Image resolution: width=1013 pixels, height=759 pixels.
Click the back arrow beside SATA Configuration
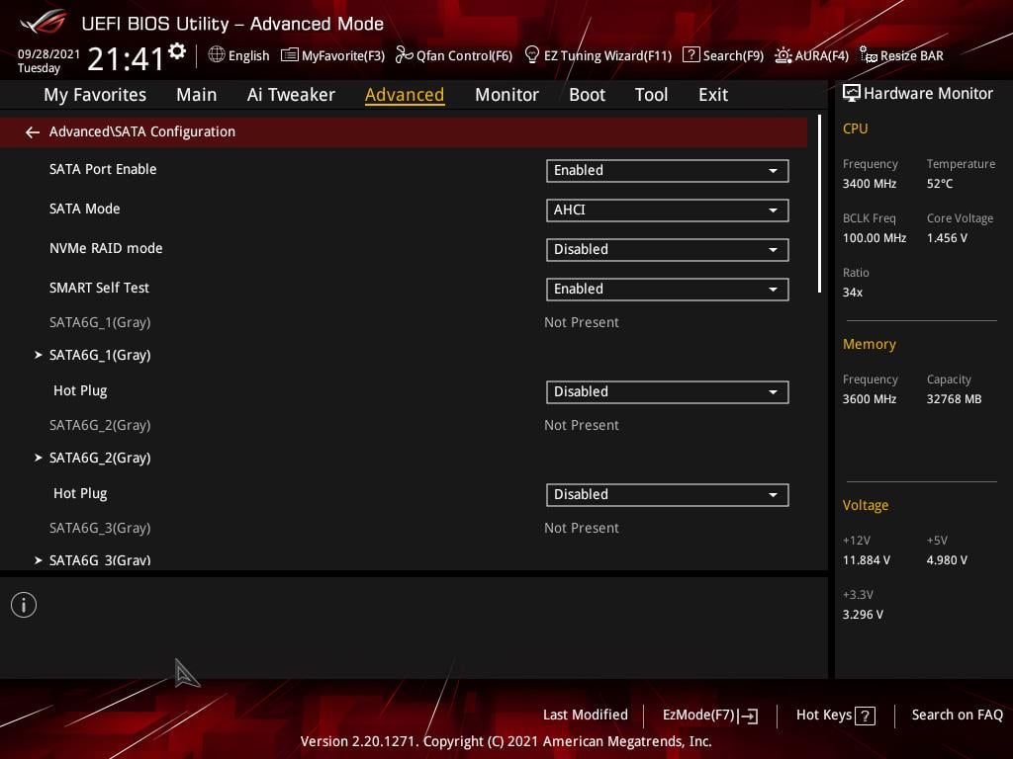33,132
